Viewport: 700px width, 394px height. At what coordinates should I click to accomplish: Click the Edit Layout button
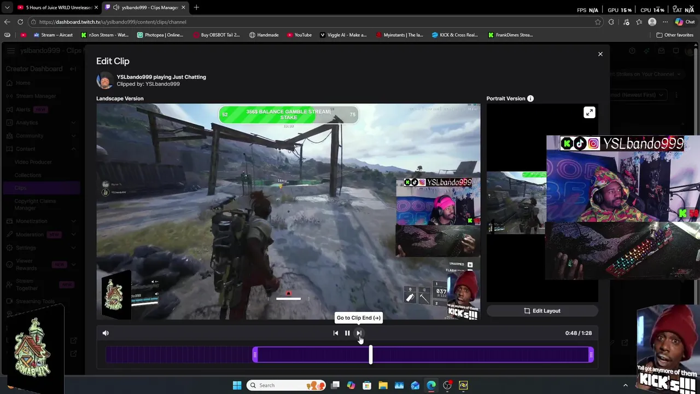542,311
